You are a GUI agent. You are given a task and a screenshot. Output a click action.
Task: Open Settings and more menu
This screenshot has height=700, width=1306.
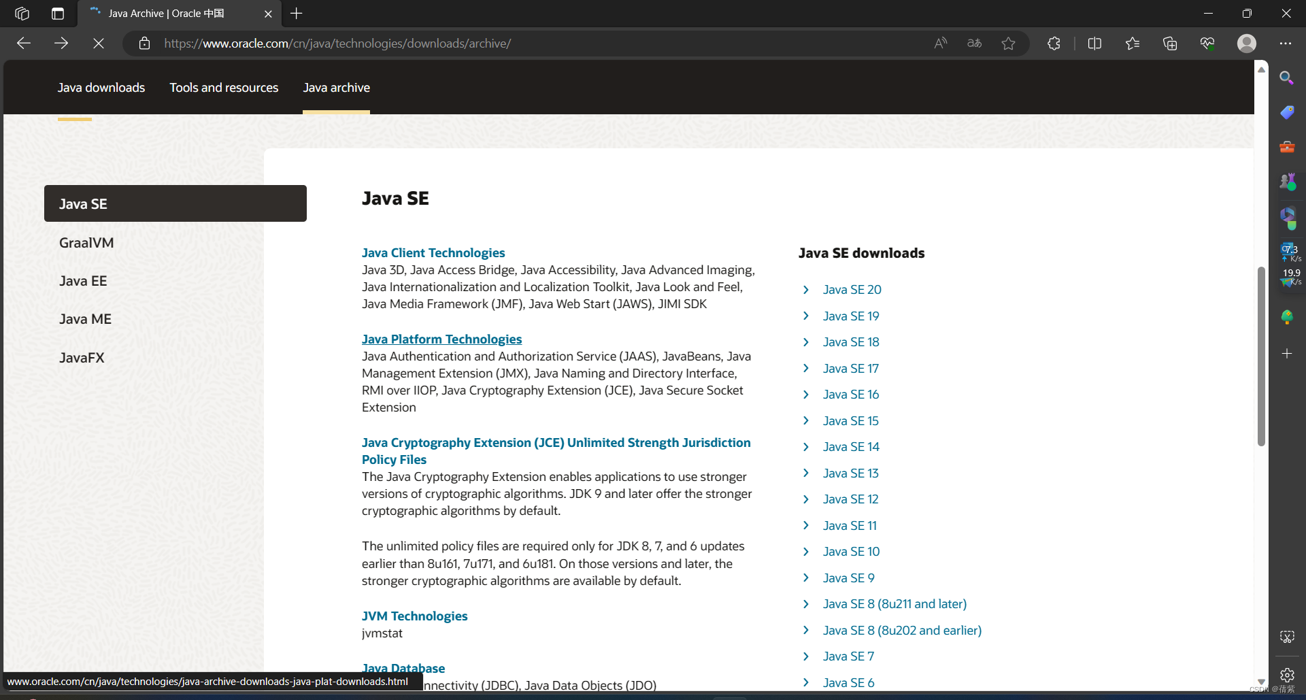click(1285, 44)
